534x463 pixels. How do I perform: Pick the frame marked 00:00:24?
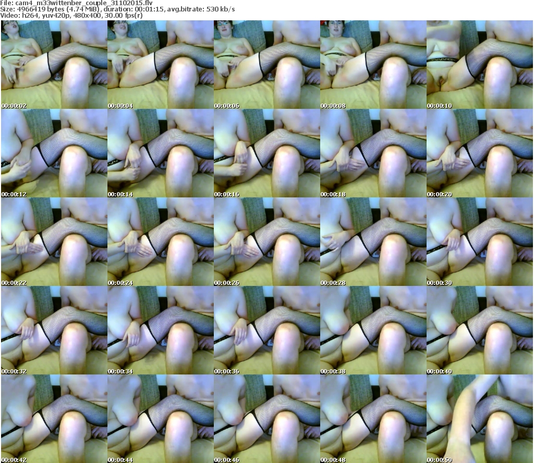pyautogui.click(x=161, y=242)
